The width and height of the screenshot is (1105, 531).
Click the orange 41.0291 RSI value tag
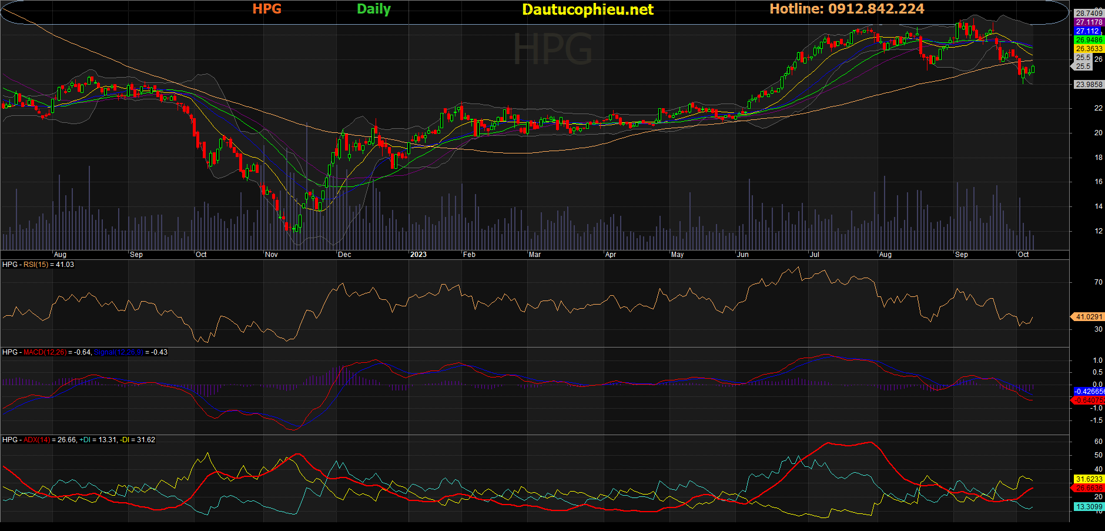coord(1089,317)
